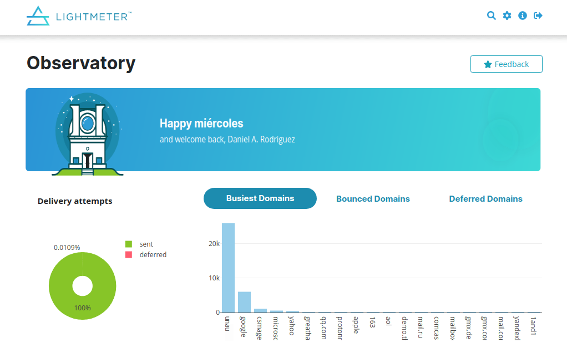Click the red deferred color swatch
This screenshot has width=567, height=353.
click(x=129, y=254)
